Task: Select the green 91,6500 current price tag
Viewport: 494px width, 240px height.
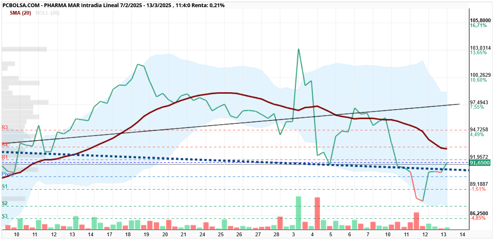Action: (480, 163)
